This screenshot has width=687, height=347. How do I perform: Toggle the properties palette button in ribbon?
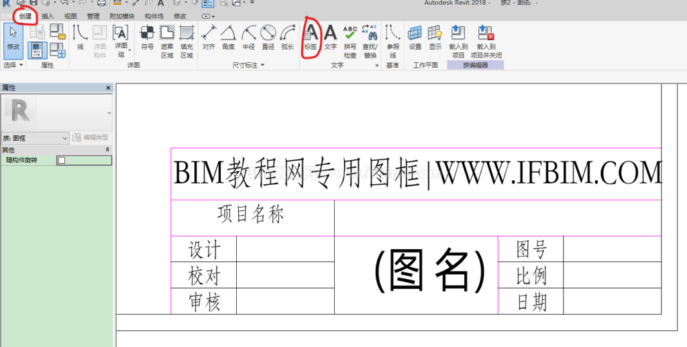click(38, 50)
